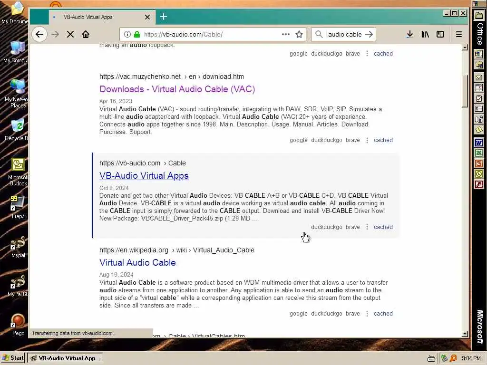This screenshot has height=365, width=487.
Task: Open more options dots on VAC result
Action: pyautogui.click(x=367, y=140)
